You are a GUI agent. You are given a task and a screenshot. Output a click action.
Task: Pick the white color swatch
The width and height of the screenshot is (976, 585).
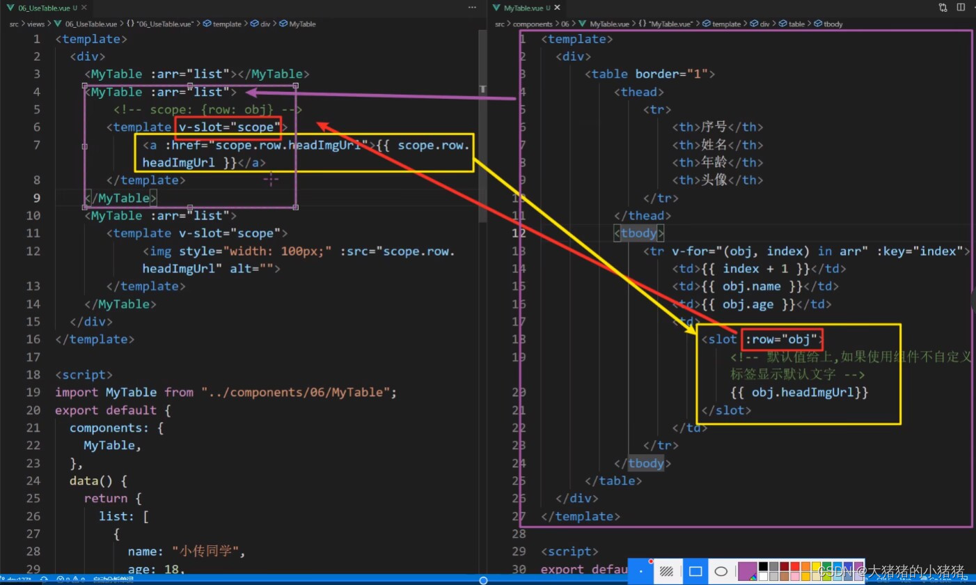763,577
